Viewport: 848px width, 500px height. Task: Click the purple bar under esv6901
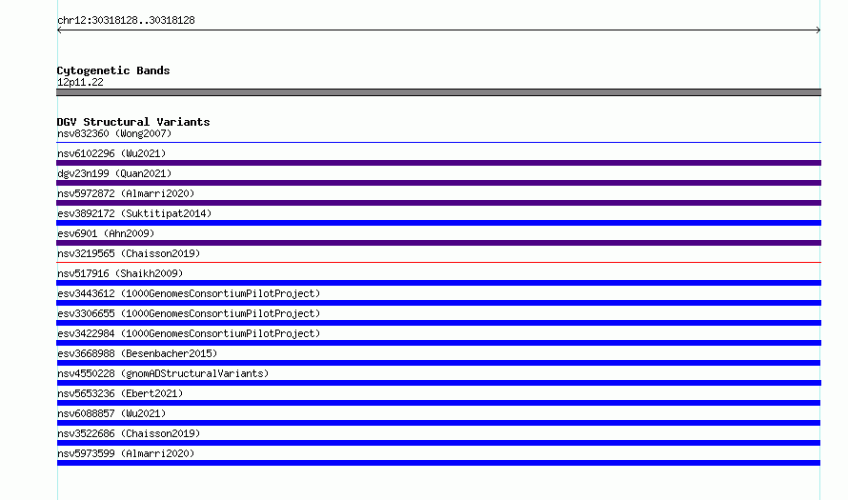(438, 243)
